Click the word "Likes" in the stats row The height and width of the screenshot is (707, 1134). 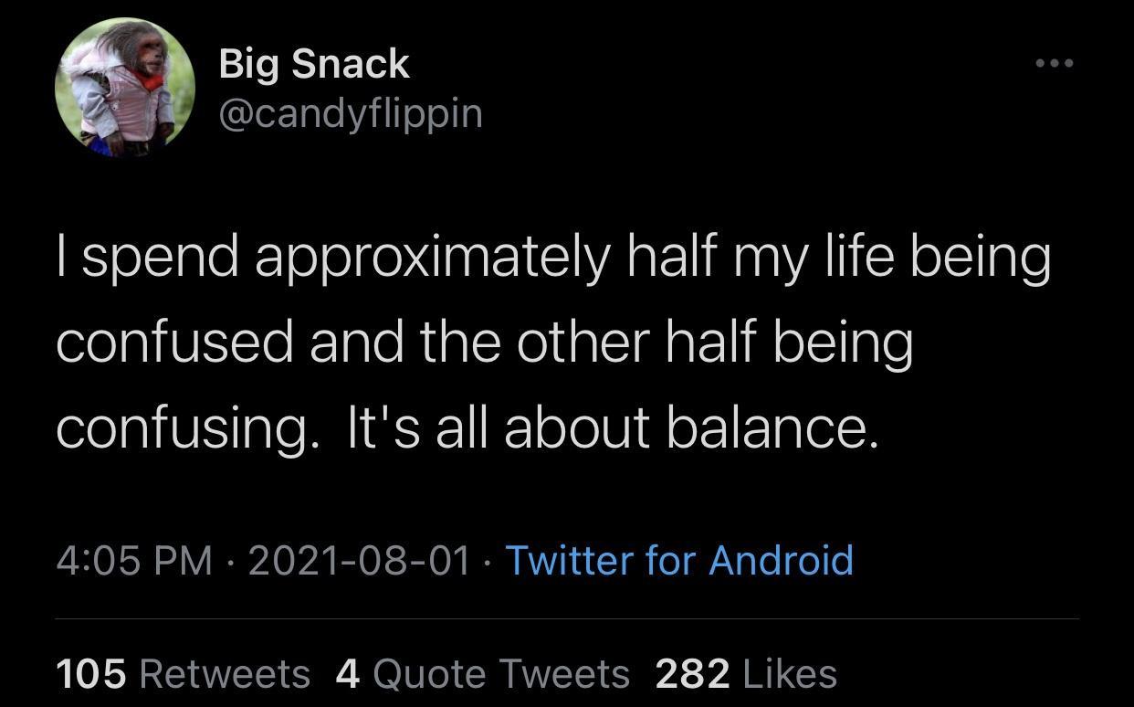790,674
